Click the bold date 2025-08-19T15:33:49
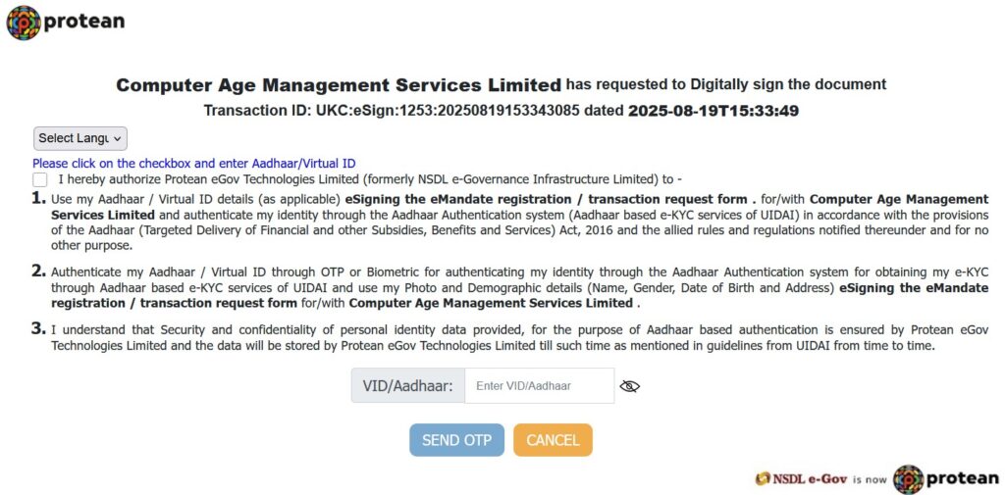Image resolution: width=1005 pixels, height=495 pixels. coord(713,111)
